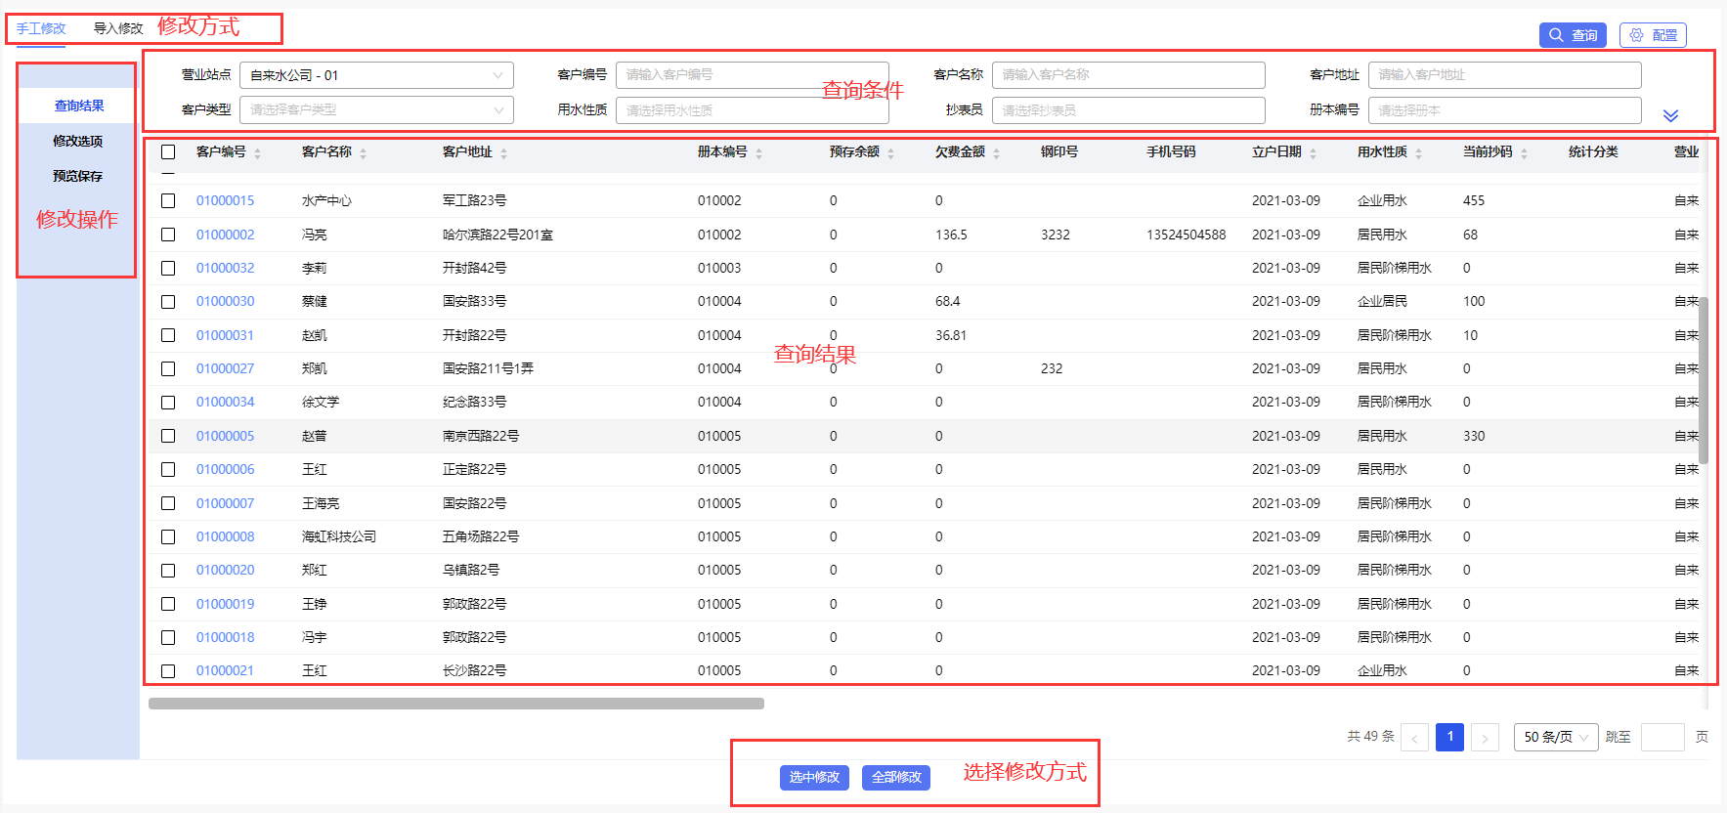The height and width of the screenshot is (813, 1727).
Task: Click the sort arrows beside 客户名称
Action: [363, 153]
